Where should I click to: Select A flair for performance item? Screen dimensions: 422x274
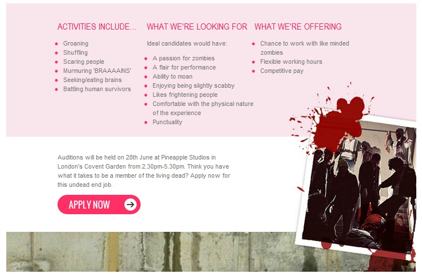pyautogui.click(x=184, y=68)
